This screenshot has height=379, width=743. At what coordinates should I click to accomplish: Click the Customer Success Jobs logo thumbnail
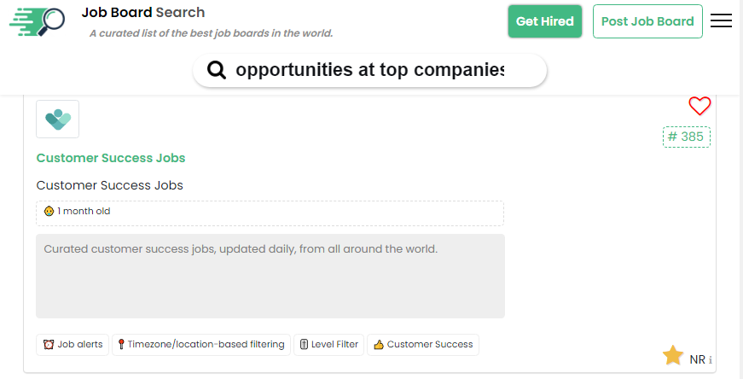[x=57, y=119]
